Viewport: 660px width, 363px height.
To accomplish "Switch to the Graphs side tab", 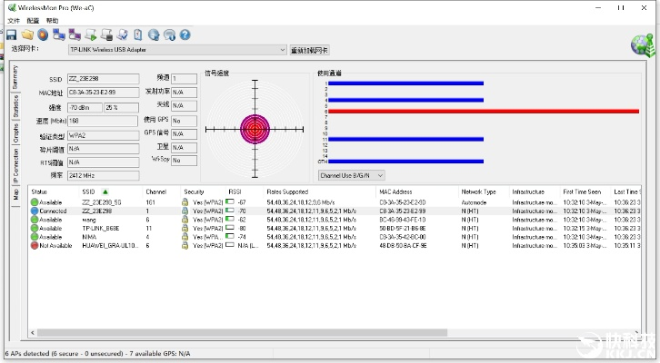I will click(15, 134).
